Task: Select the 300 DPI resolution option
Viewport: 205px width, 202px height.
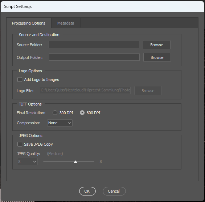Action: click(55, 113)
